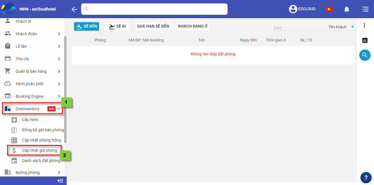This screenshot has height=185, width=374.
Task: Open notifications bell icon
Action: point(346,9)
